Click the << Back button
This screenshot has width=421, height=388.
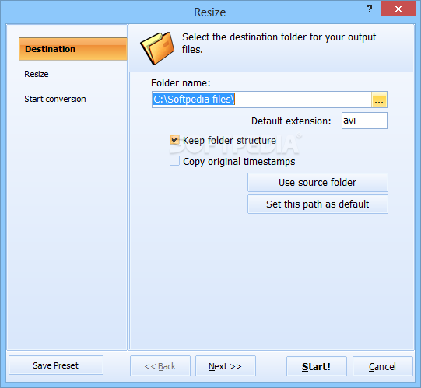[160, 366]
